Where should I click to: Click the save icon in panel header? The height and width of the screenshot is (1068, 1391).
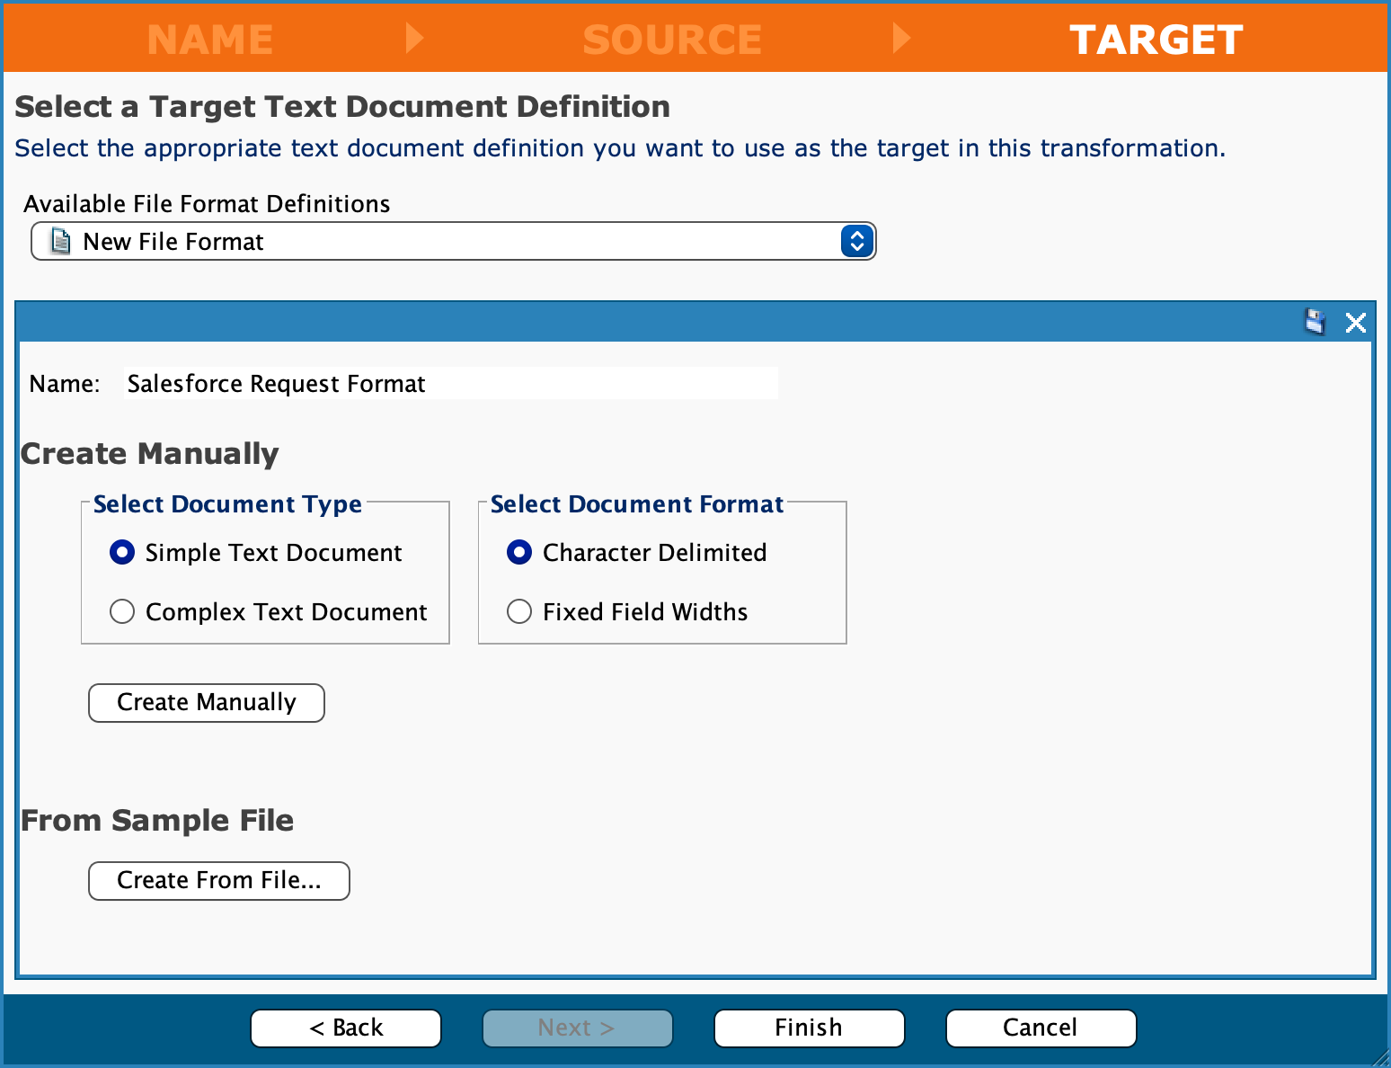(1315, 322)
